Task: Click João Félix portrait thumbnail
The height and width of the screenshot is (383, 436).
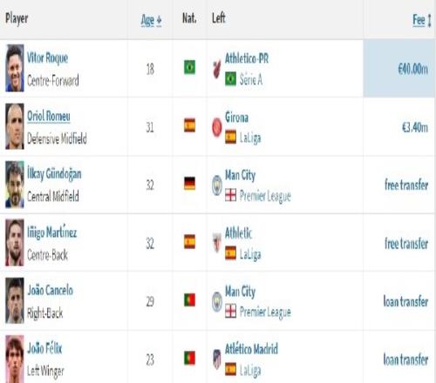Action: (15, 359)
